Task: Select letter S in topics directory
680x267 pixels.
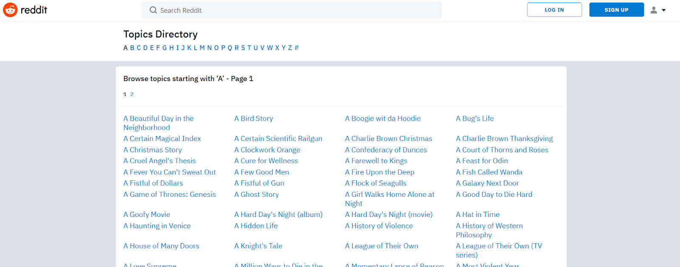Action: 243,48
